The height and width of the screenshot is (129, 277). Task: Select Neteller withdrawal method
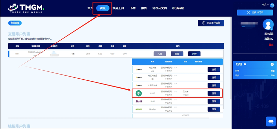pyautogui.click(x=214, y=109)
